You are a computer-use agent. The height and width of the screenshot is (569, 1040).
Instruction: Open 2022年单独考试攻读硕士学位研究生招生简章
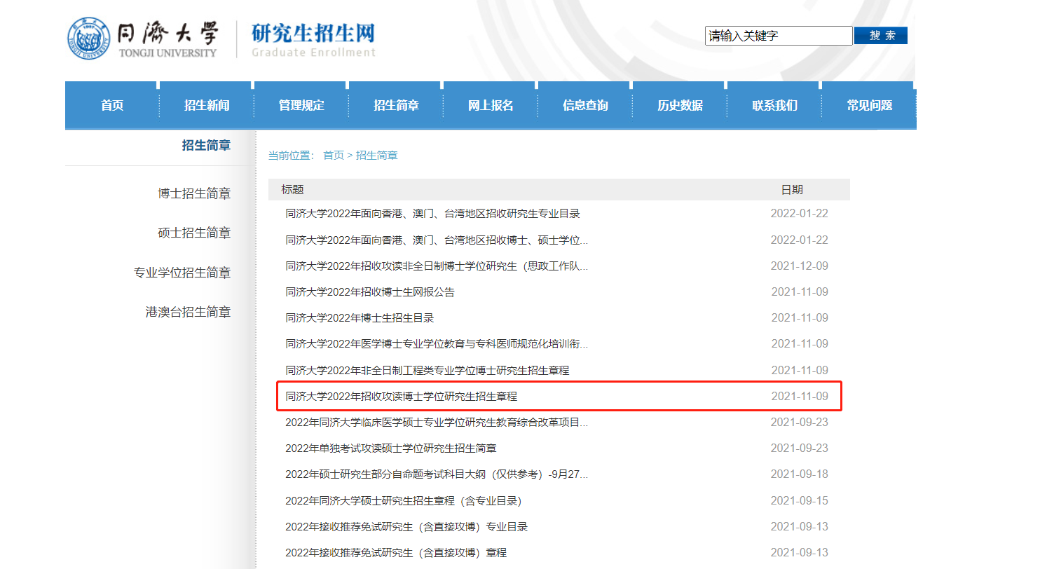(391, 448)
